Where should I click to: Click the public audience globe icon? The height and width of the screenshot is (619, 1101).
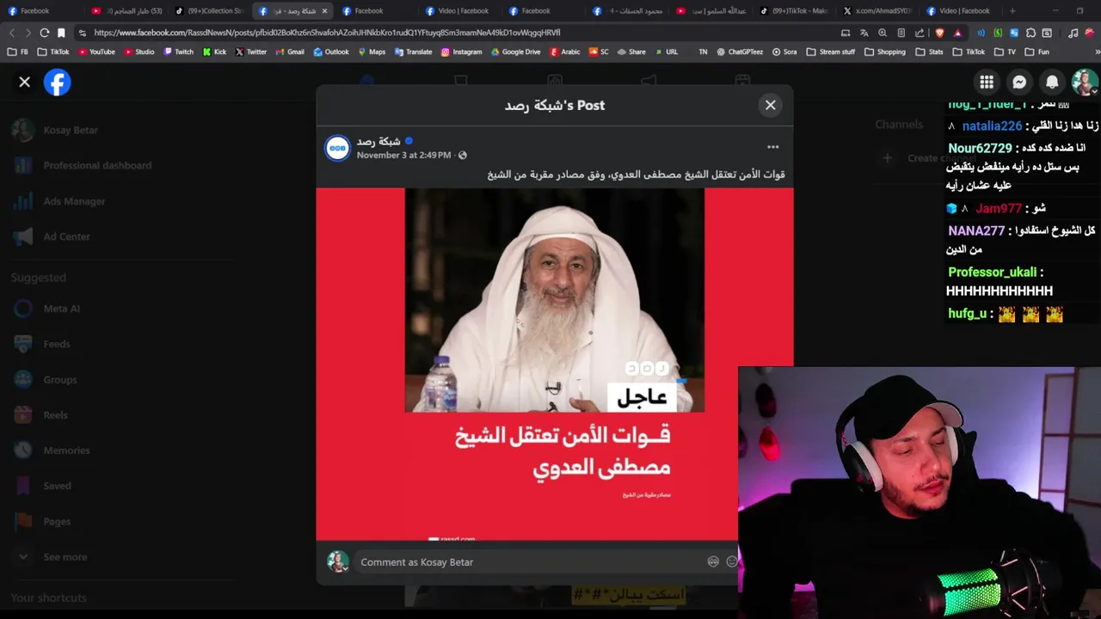[x=463, y=156]
